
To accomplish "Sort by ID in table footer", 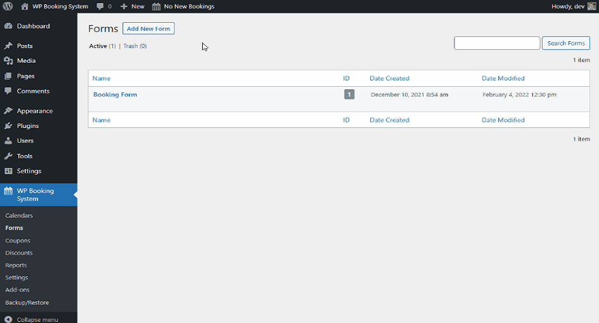I will tap(346, 120).
